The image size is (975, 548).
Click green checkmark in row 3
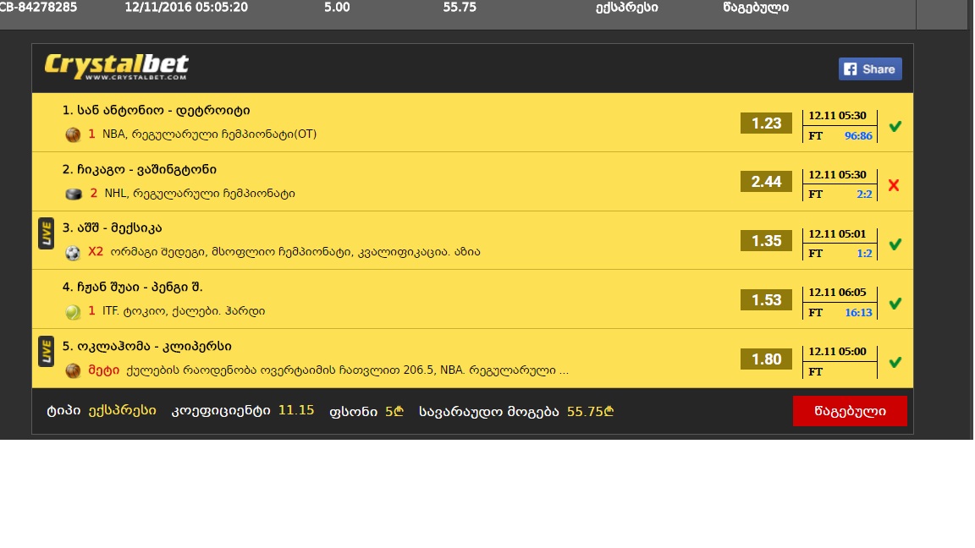tap(895, 244)
